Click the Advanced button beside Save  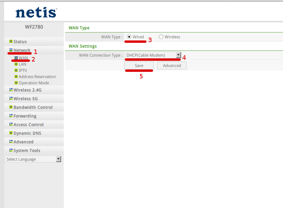click(x=172, y=66)
